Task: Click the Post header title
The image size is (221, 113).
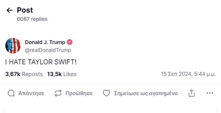Action: pyautogui.click(x=25, y=10)
